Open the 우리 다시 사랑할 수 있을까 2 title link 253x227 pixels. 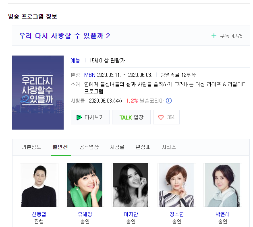pyautogui.click(x=64, y=36)
